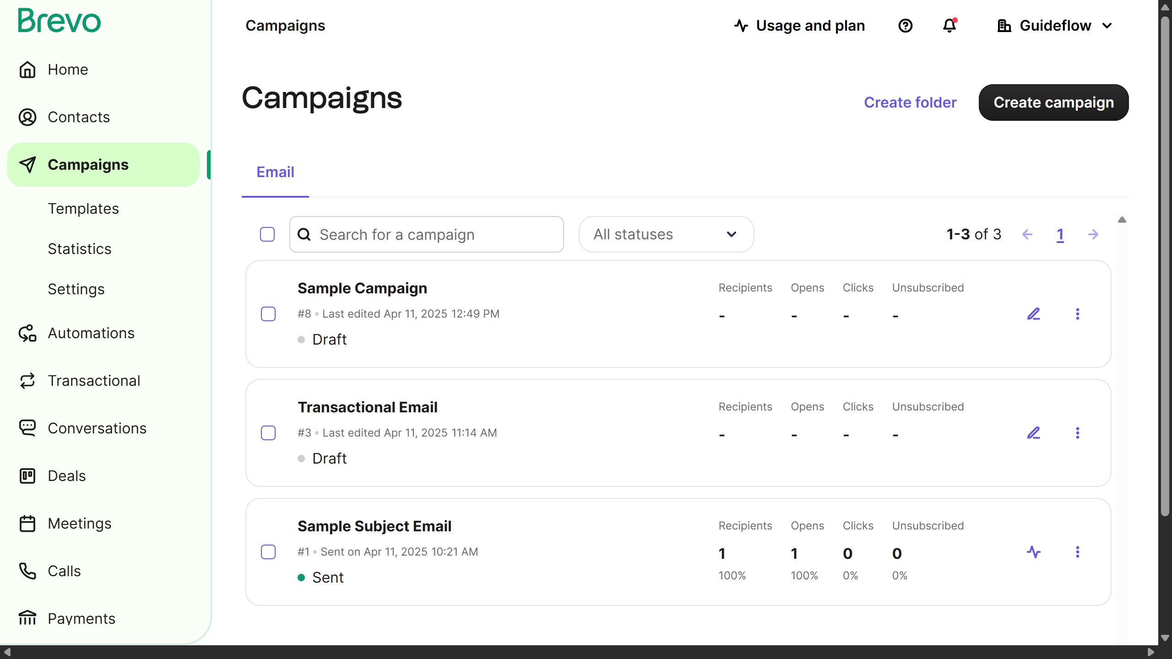Image resolution: width=1172 pixels, height=659 pixels.
Task: Open more options for Sample Campaign
Action: 1077,314
